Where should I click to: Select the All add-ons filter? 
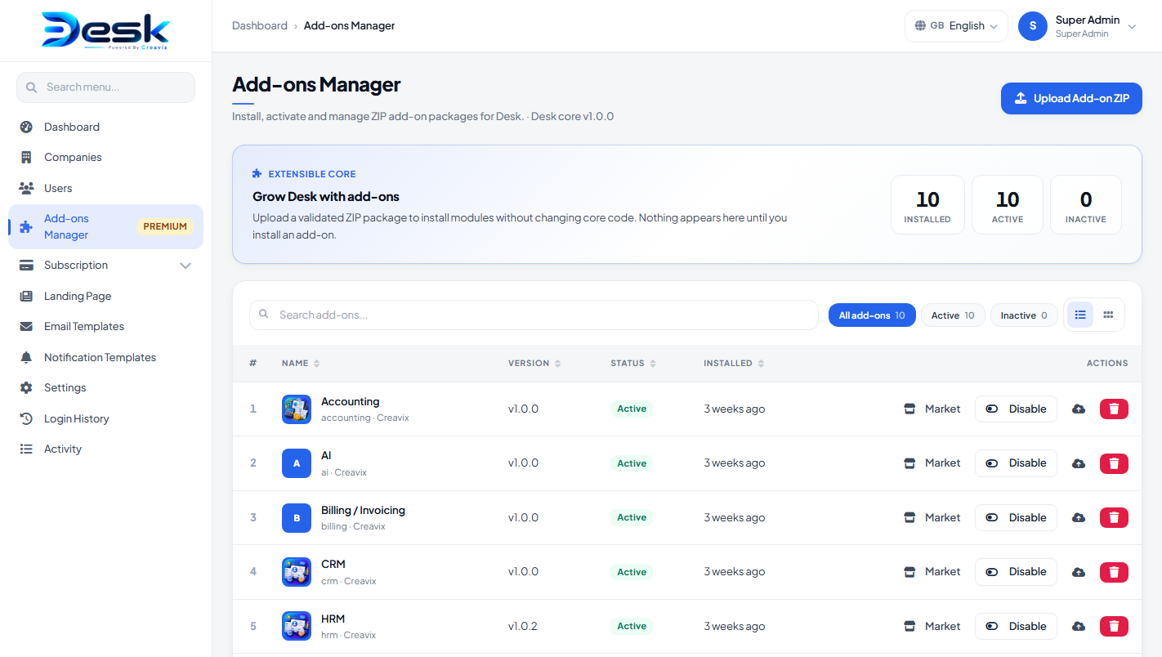coord(872,315)
